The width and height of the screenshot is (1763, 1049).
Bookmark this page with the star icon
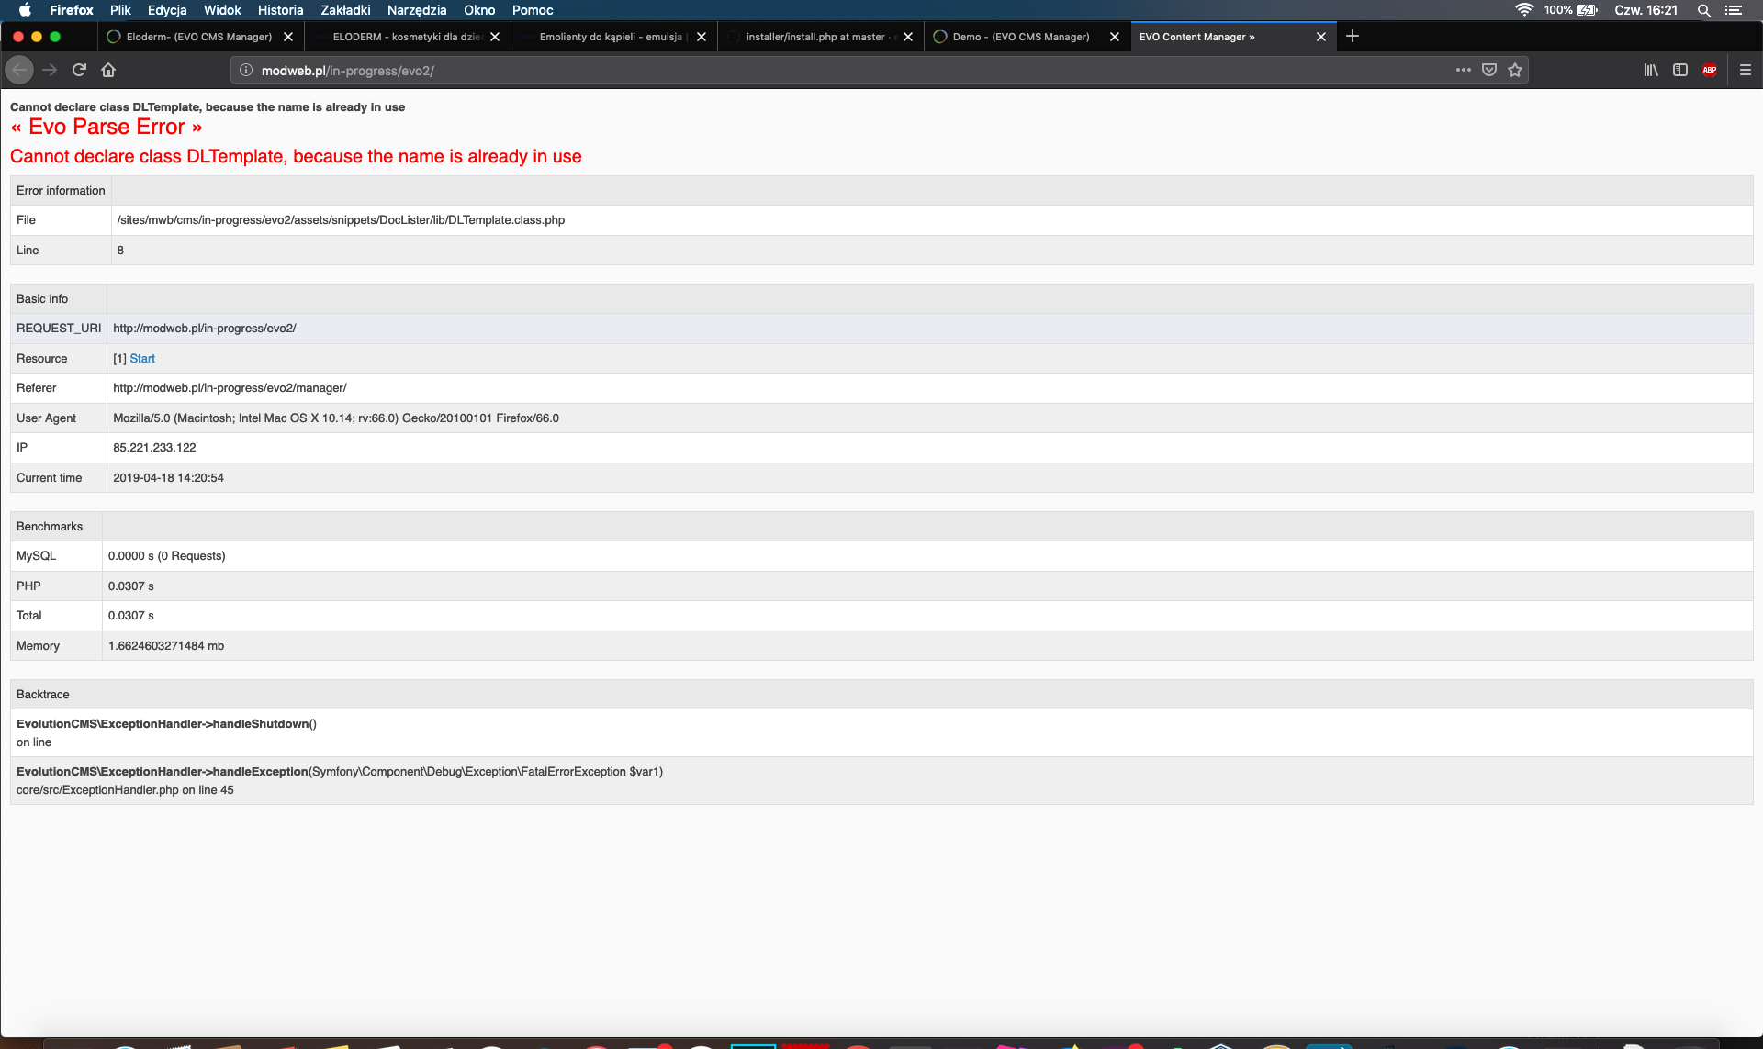1515,70
